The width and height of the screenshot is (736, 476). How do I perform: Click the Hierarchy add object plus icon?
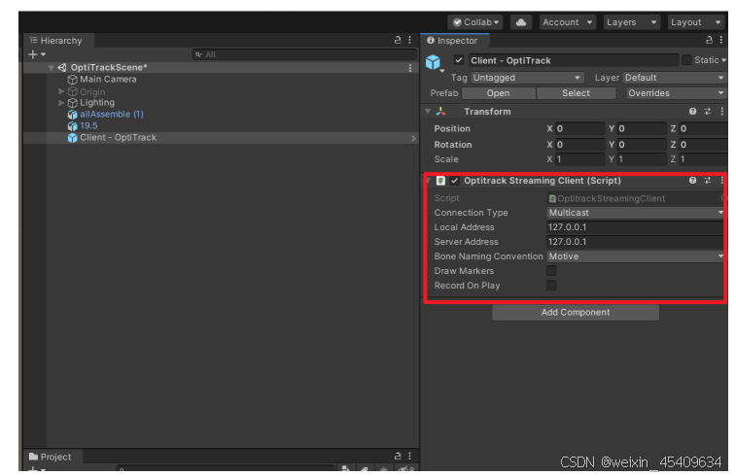click(33, 54)
